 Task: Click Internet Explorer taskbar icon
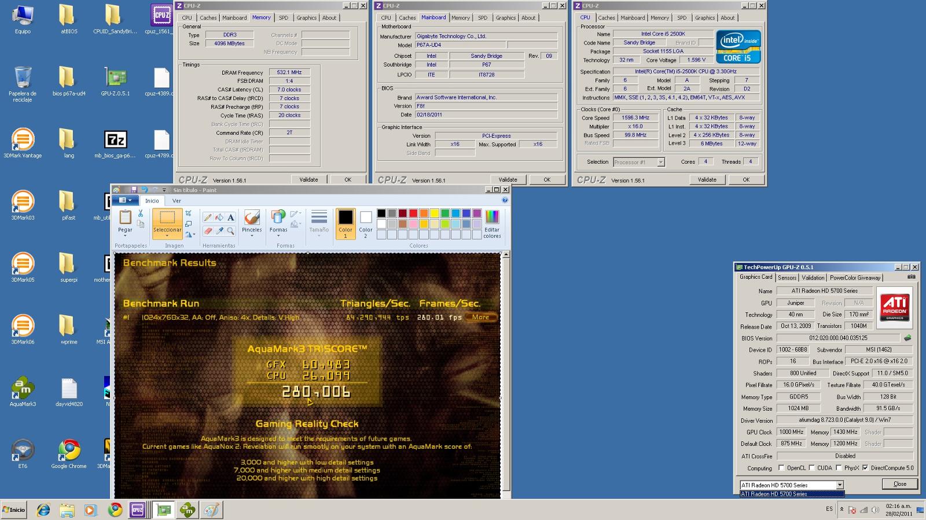click(43, 510)
